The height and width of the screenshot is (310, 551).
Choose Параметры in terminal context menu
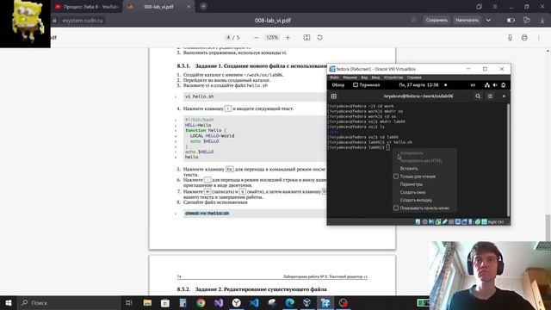[412, 184]
